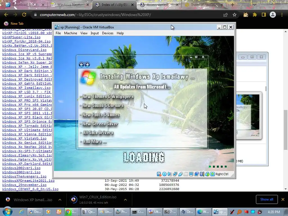Click the forward arrow in XP installer window
Screen dimensions: 288x216
(x=87, y=65)
